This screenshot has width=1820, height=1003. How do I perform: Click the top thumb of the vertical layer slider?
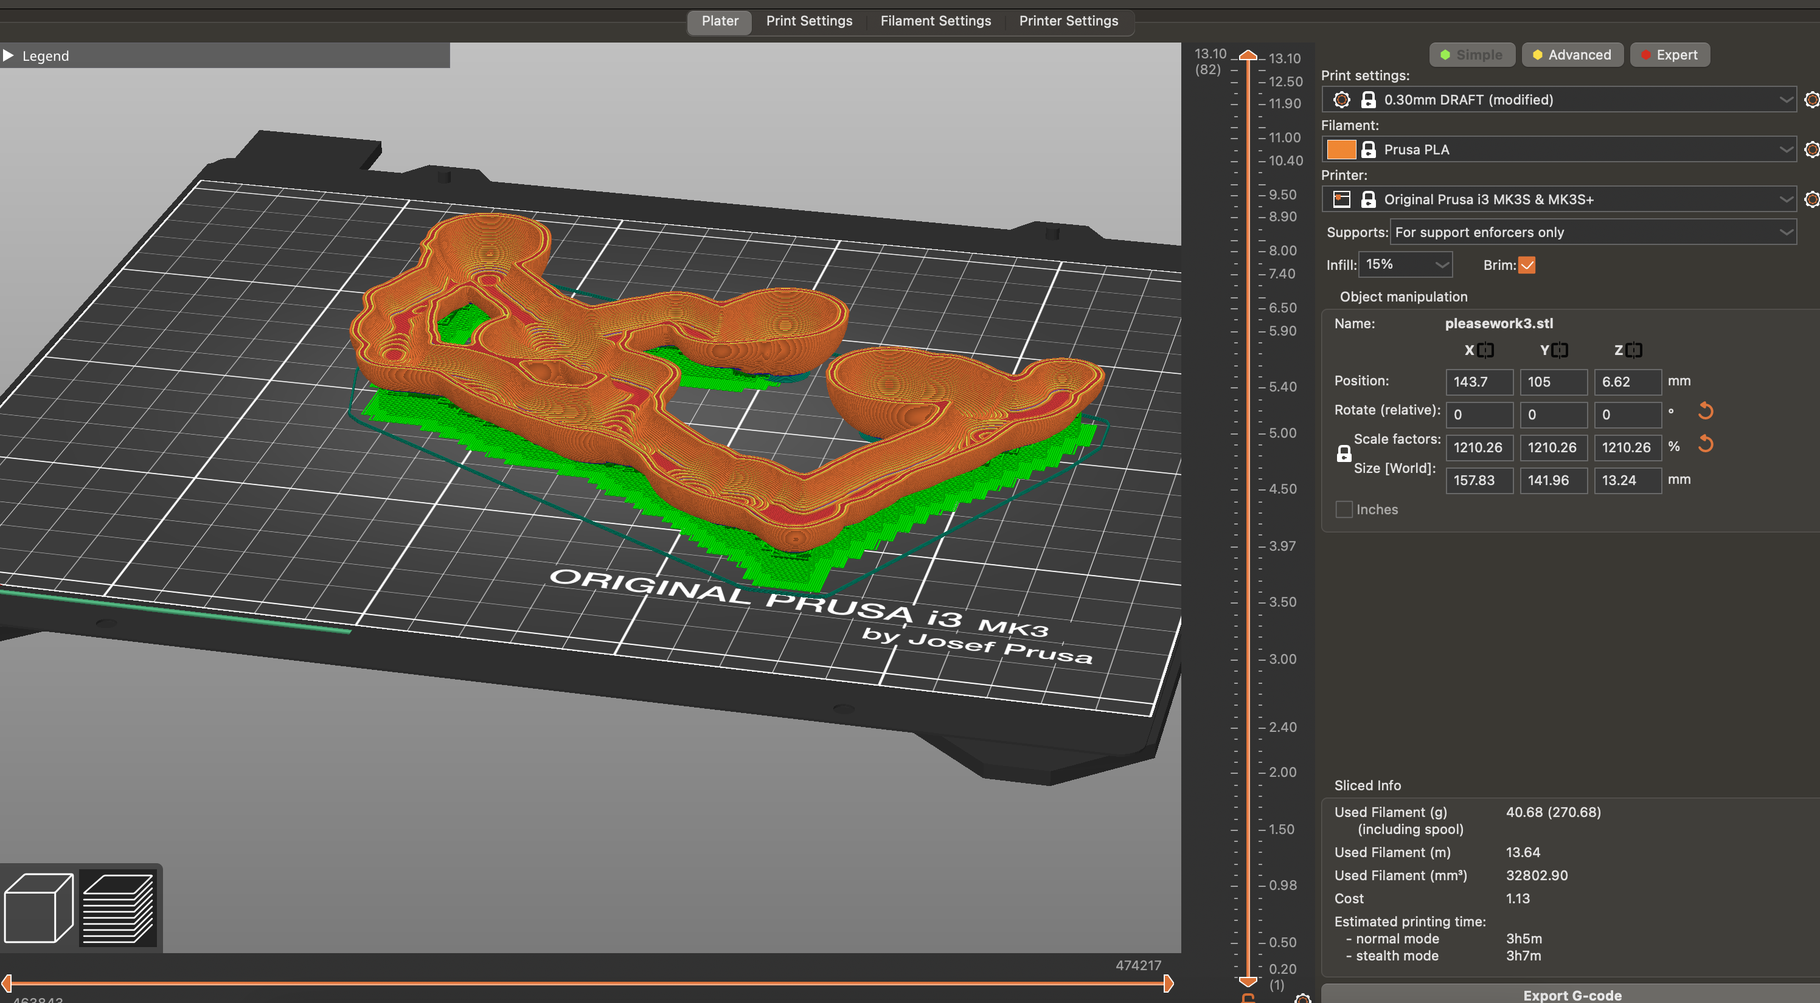1248,56
